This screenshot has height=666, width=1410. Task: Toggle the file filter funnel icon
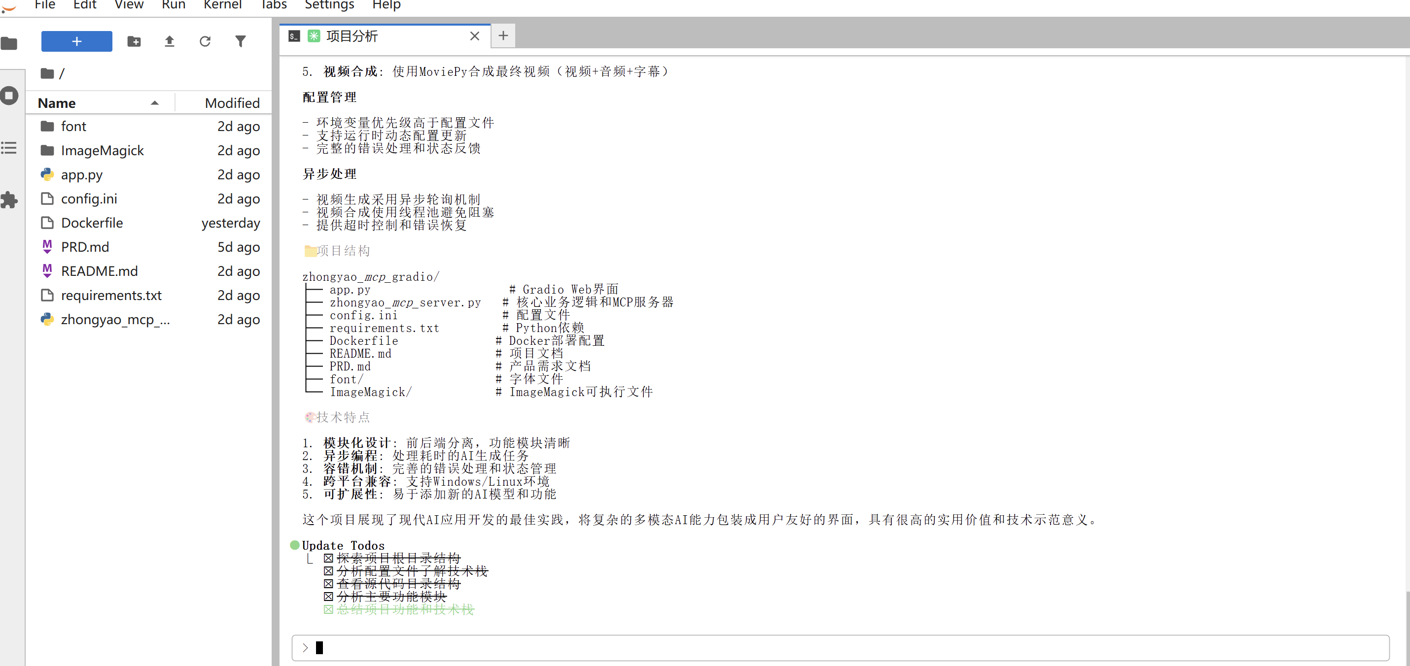[240, 41]
